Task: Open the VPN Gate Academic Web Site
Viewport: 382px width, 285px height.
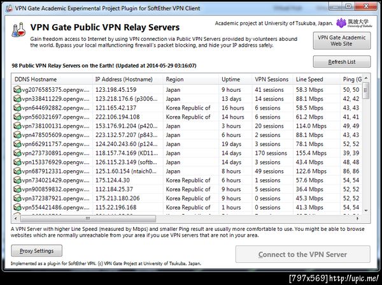Action: (x=341, y=41)
